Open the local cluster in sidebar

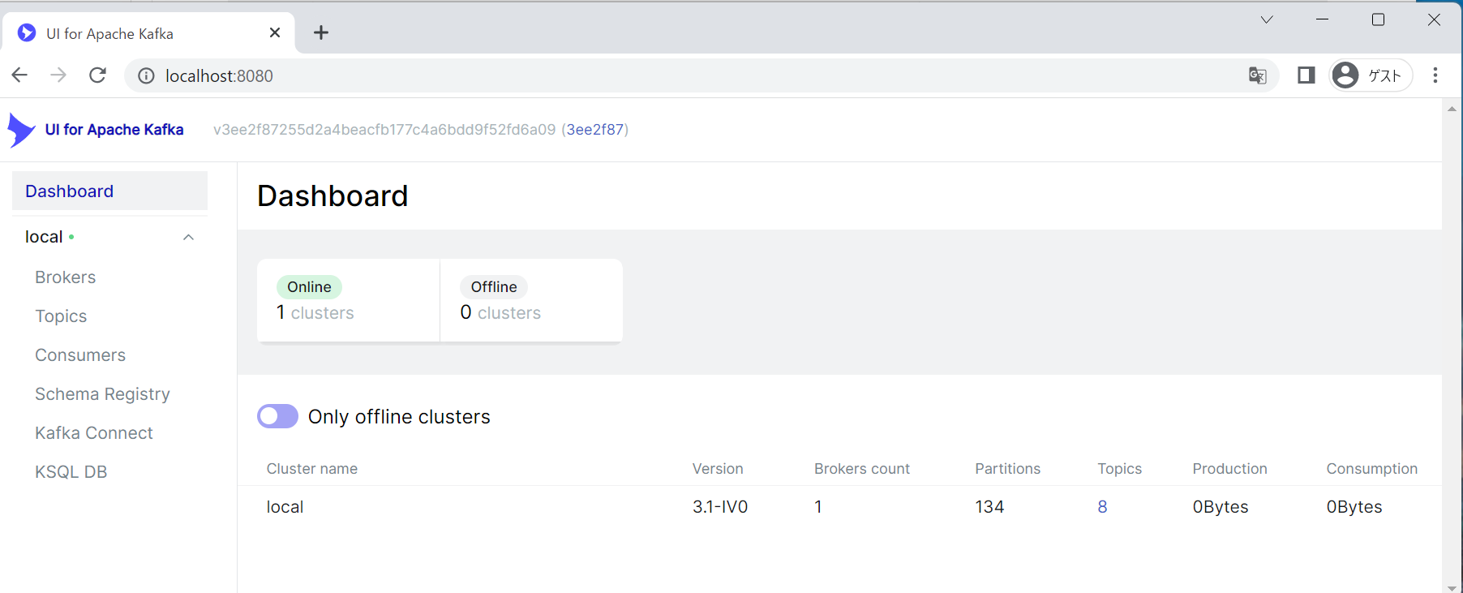[x=44, y=237]
